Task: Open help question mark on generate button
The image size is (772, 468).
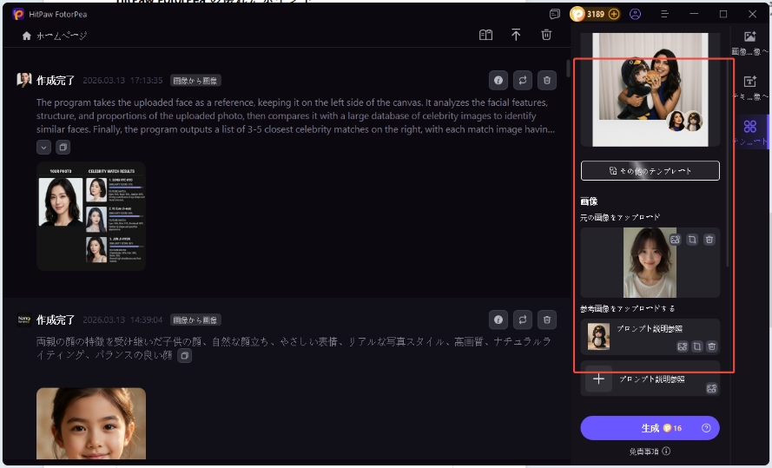Action: click(x=706, y=428)
